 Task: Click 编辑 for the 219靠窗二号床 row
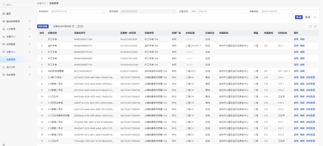[x=302, y=90]
